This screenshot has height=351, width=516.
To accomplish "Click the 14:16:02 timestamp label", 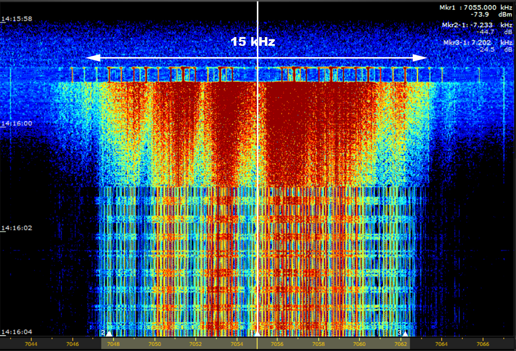I will pyautogui.click(x=17, y=228).
